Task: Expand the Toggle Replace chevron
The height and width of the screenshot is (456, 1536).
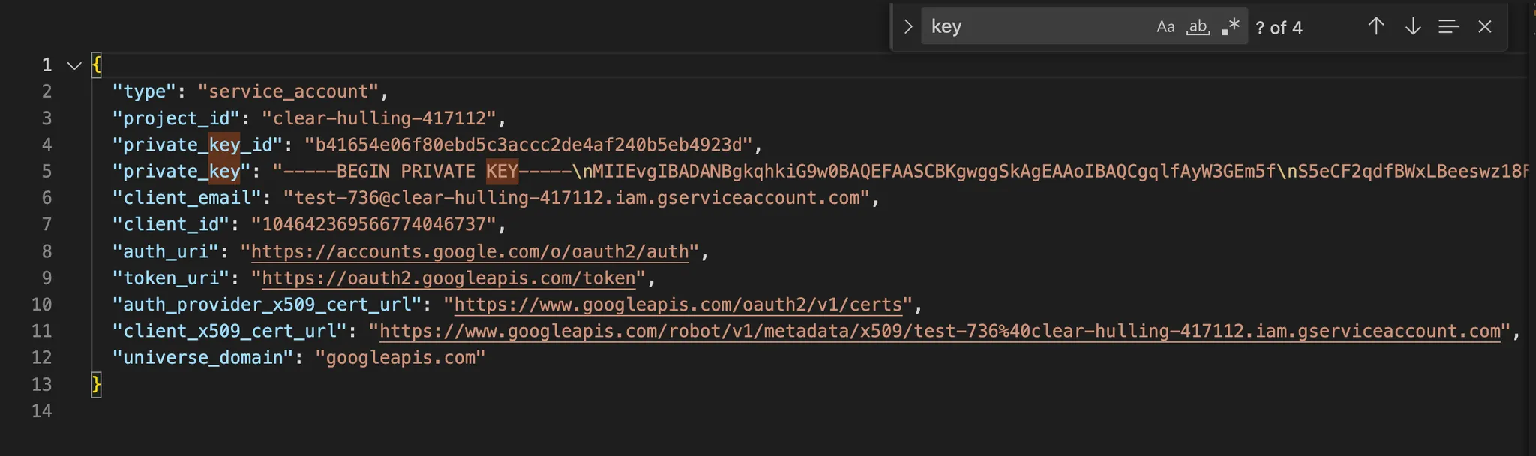Action: pos(908,27)
